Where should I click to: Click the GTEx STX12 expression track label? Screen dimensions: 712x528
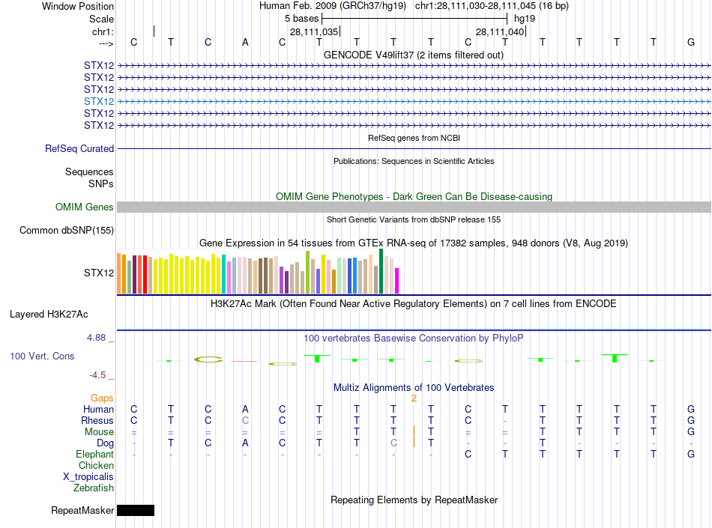coord(98,273)
